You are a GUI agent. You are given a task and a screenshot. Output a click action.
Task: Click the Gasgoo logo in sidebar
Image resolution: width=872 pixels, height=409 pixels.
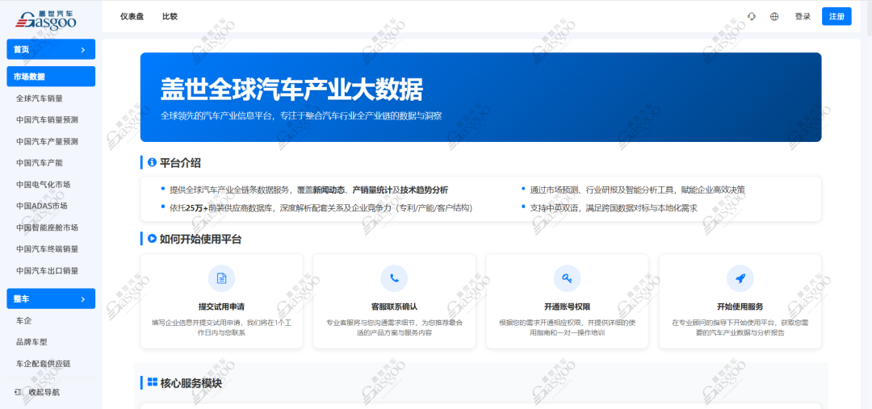click(x=47, y=19)
